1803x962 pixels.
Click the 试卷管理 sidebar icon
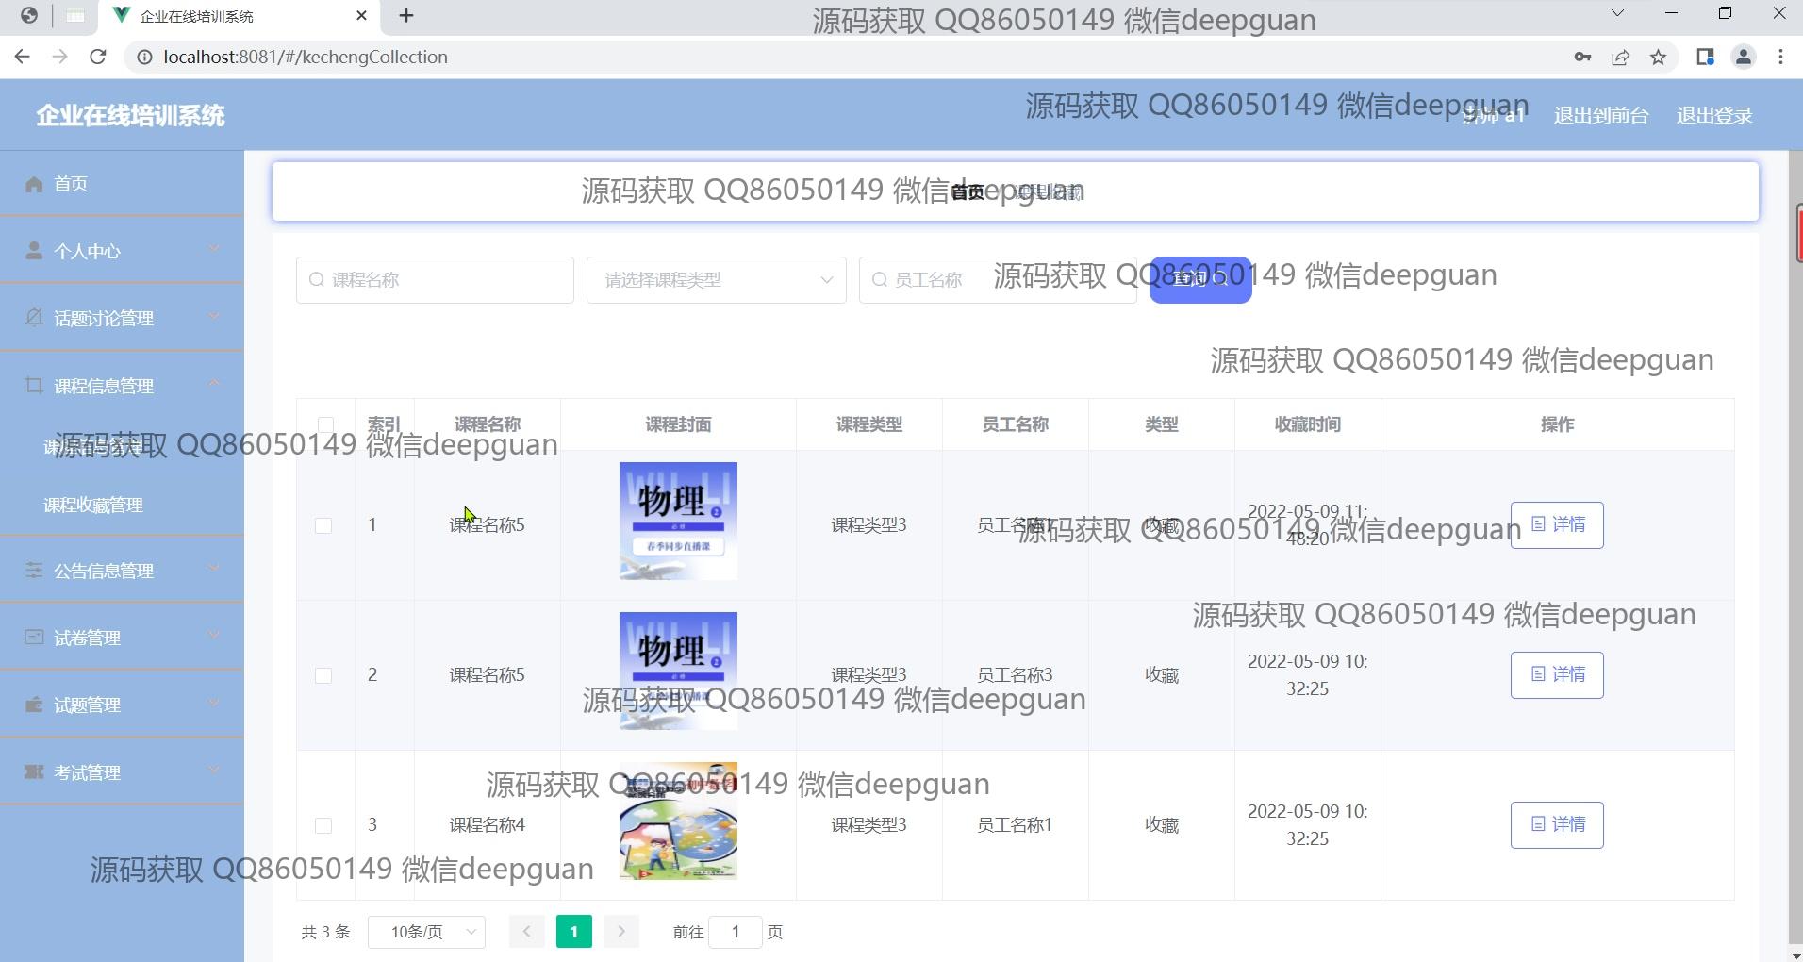(34, 638)
